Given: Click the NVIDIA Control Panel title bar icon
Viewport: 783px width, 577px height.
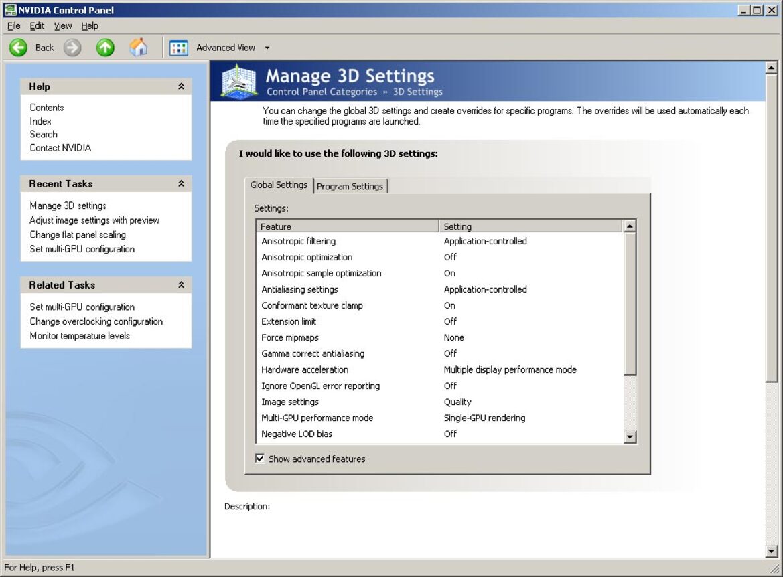Looking at the screenshot, I should point(9,10).
